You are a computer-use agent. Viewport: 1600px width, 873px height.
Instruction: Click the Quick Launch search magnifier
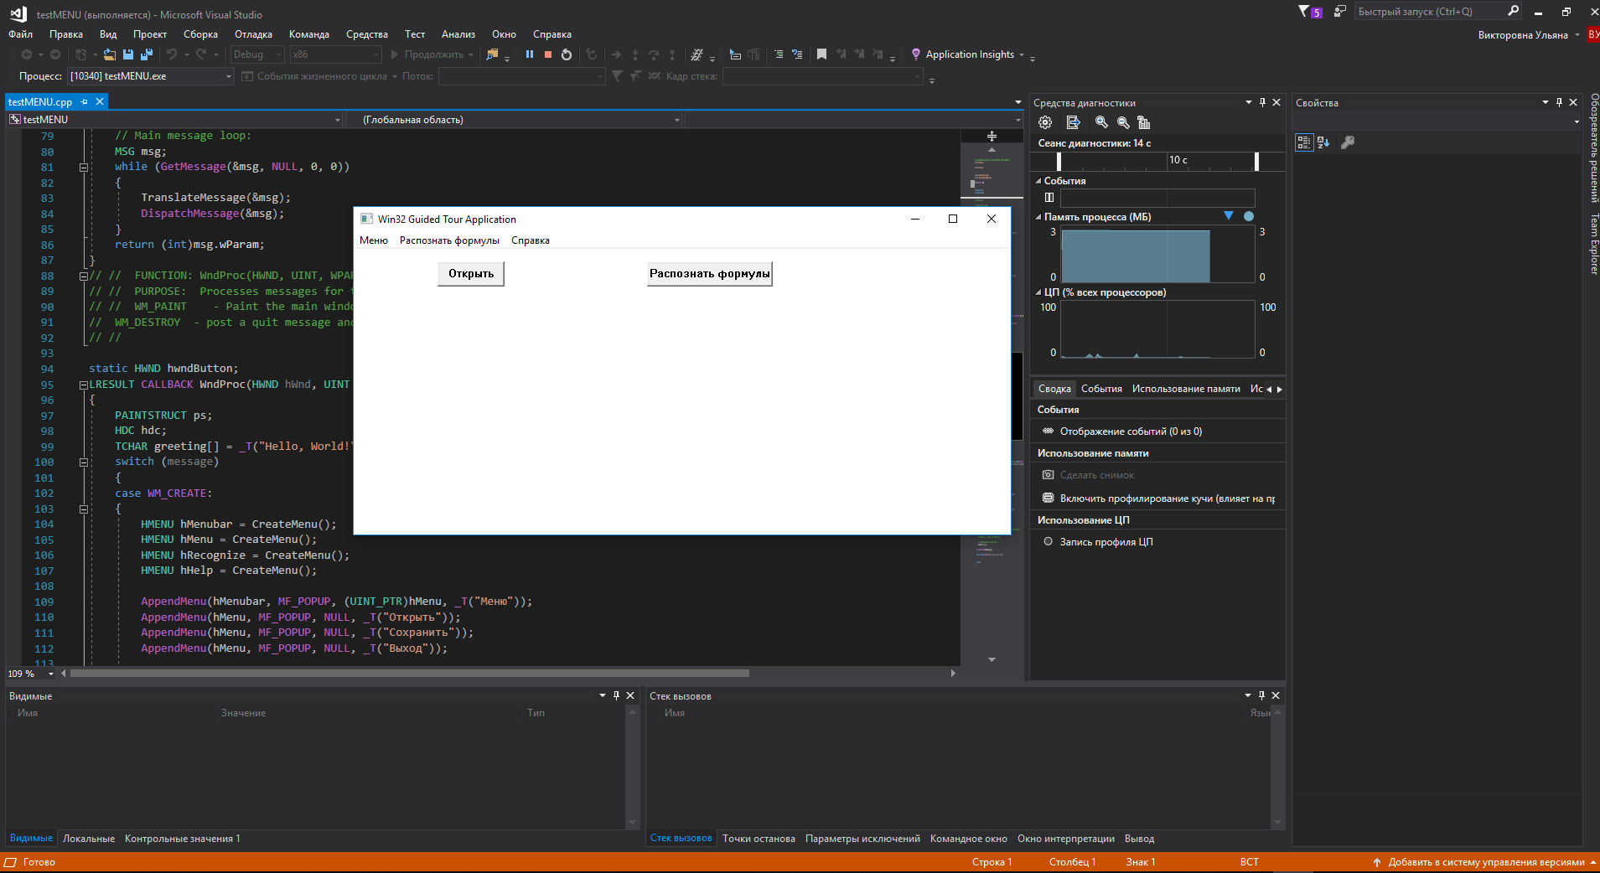(1513, 11)
